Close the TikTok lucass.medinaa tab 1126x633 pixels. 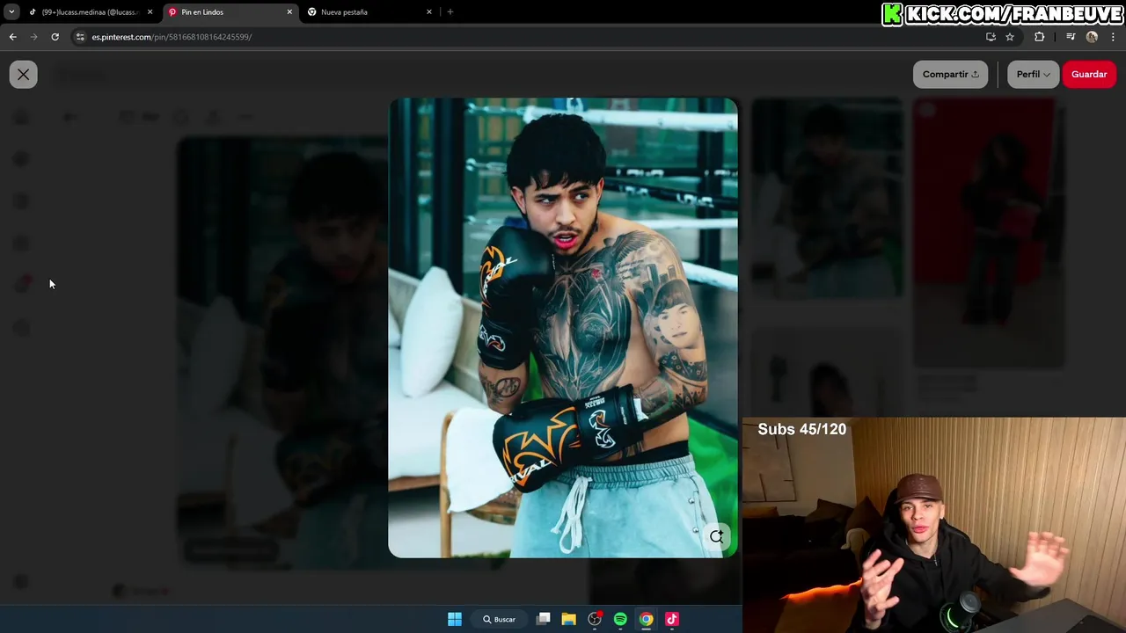tap(150, 12)
